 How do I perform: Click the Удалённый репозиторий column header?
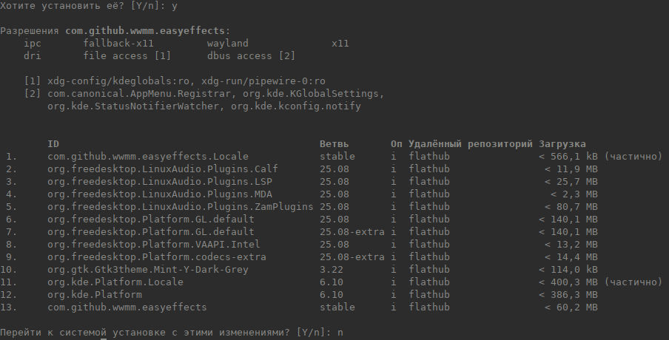(471, 143)
